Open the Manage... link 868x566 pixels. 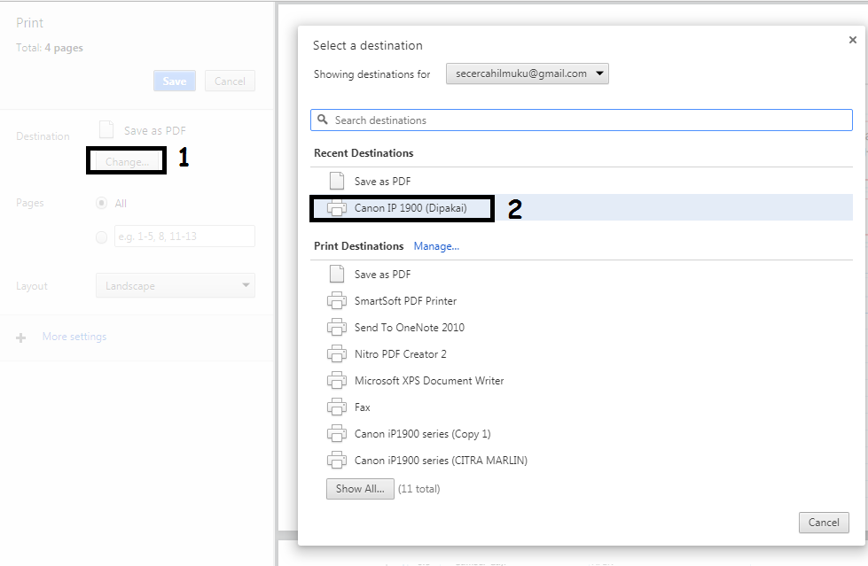(436, 246)
